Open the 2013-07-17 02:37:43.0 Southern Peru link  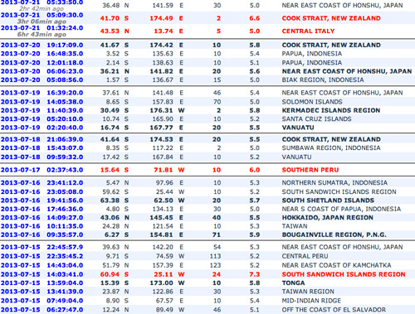[x=41, y=170]
